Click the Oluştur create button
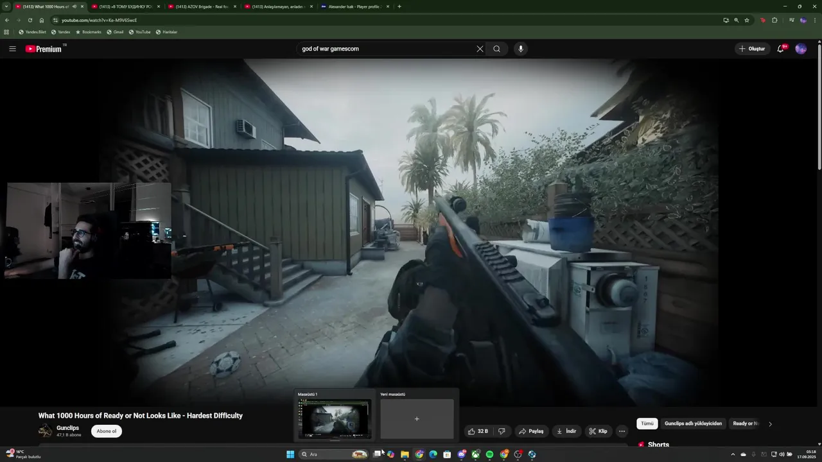The image size is (822, 462). [752, 49]
